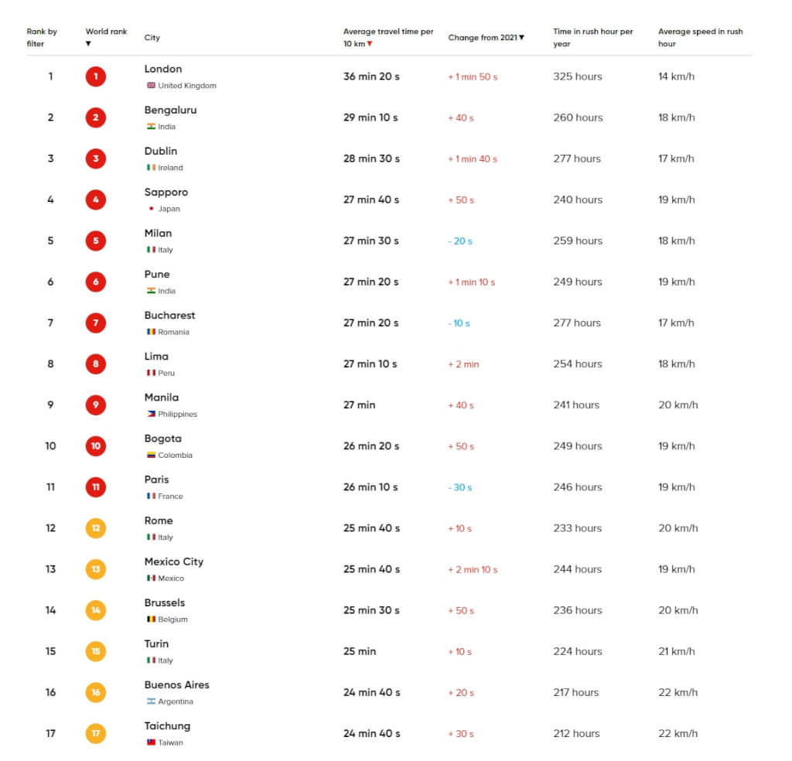Click the Colombia flag under Bogota
The image size is (792, 761).
152,456
